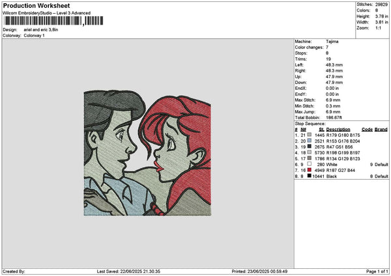Click the 'Left:' extent label

(x=299, y=64)
